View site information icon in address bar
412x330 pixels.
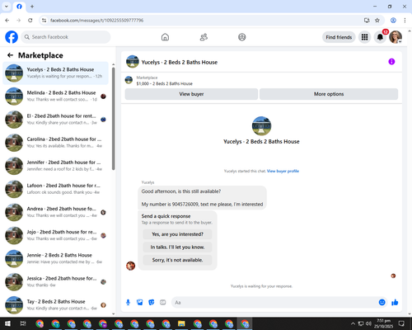tap(44, 21)
